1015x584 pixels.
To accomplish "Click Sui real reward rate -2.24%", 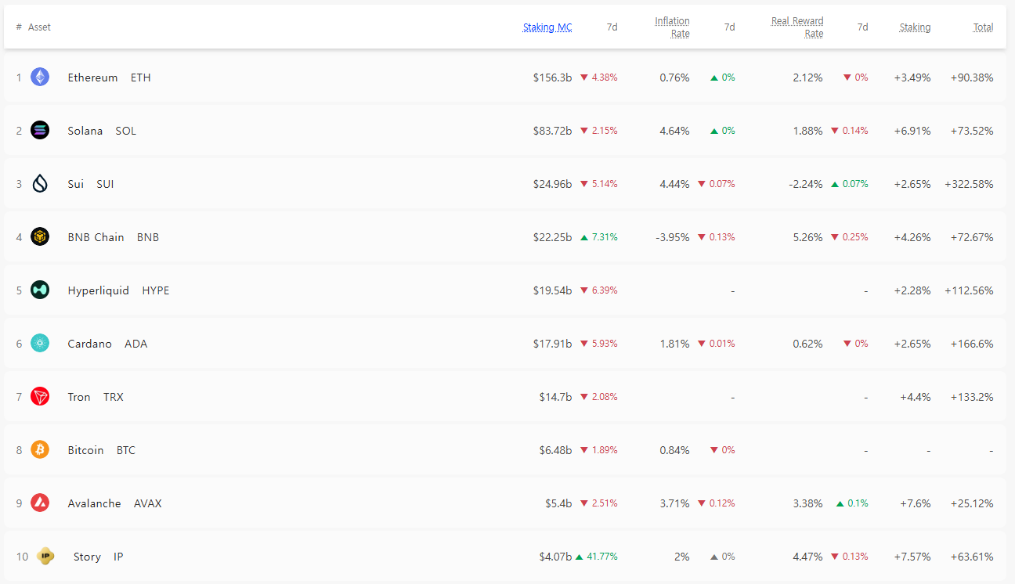I will click(806, 184).
